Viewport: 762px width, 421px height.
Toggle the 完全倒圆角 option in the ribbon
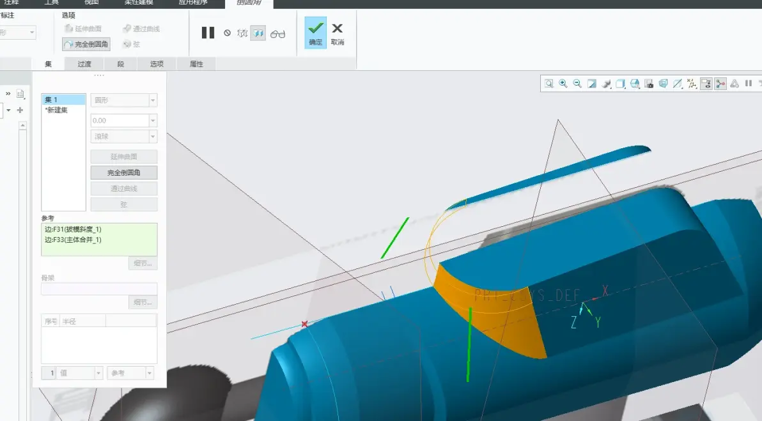click(86, 44)
